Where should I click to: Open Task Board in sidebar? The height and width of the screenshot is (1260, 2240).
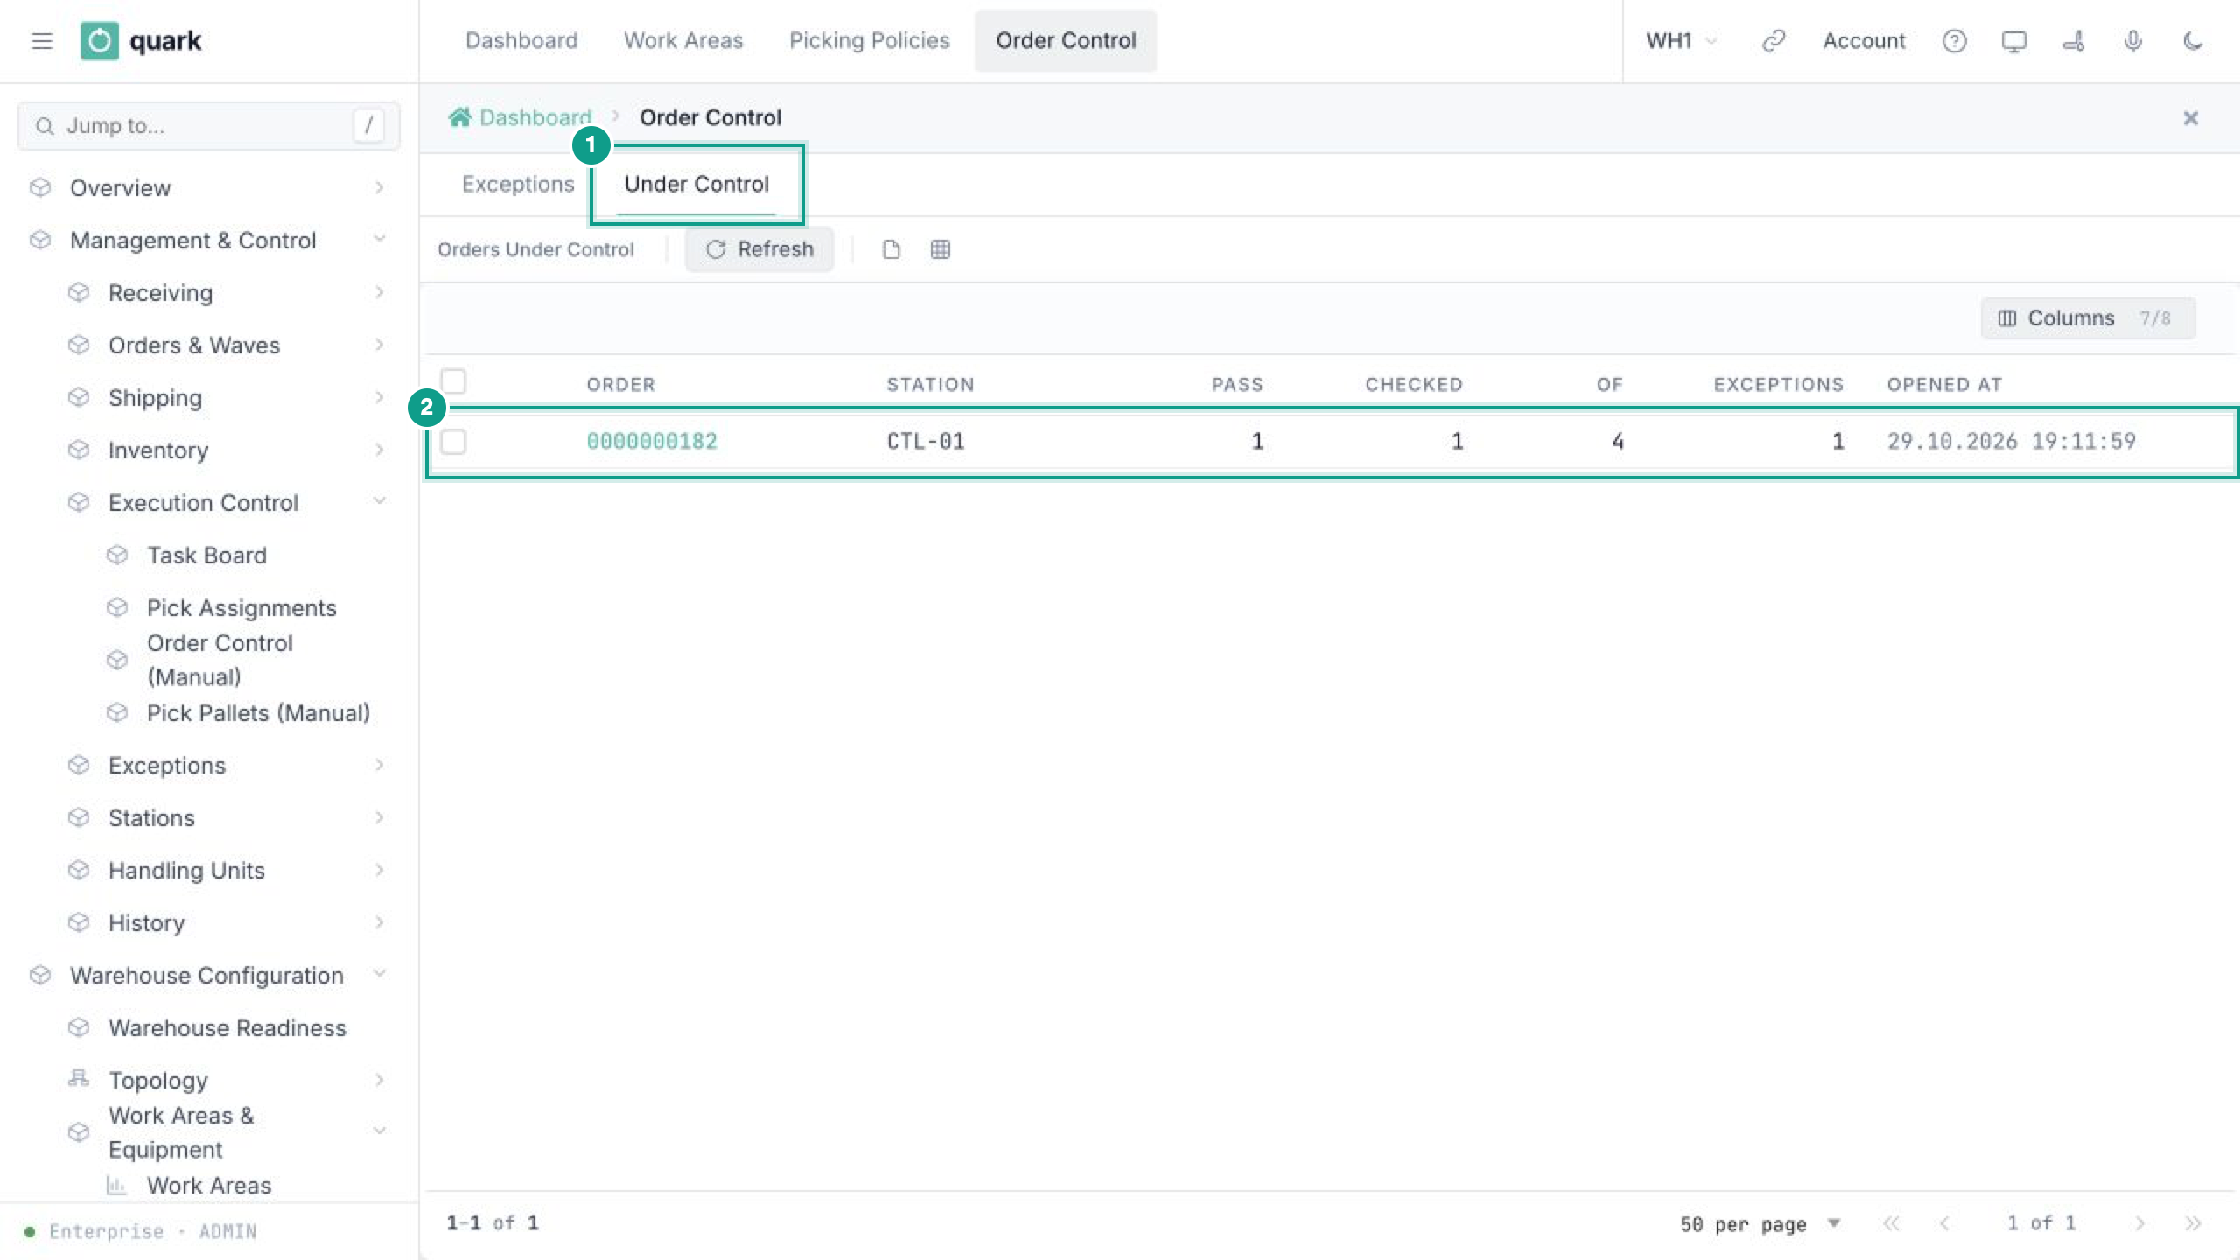(206, 555)
